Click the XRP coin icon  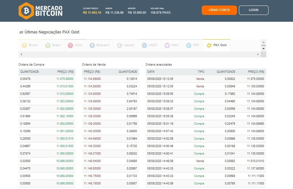tap(189, 45)
